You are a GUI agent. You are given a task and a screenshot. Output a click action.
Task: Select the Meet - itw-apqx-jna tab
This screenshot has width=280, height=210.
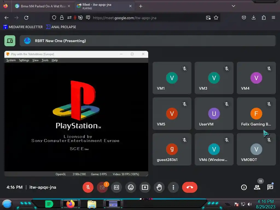(x=104, y=6)
